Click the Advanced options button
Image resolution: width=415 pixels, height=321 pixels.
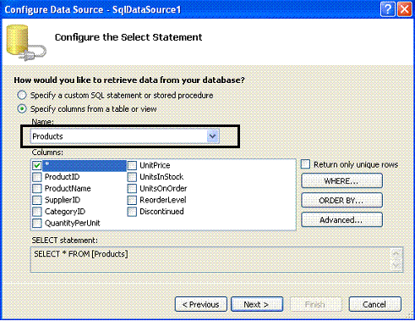tap(342, 220)
